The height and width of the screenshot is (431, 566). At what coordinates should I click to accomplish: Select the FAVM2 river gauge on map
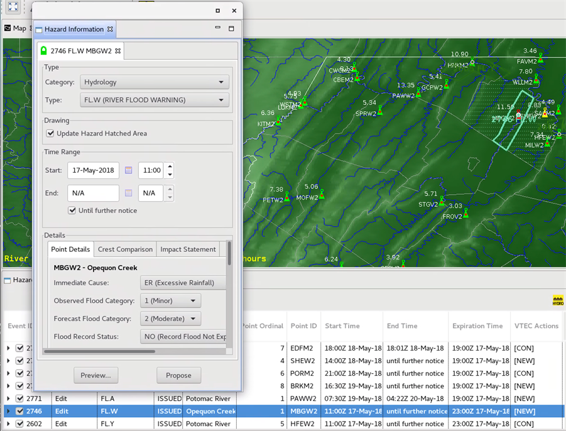pos(540,58)
